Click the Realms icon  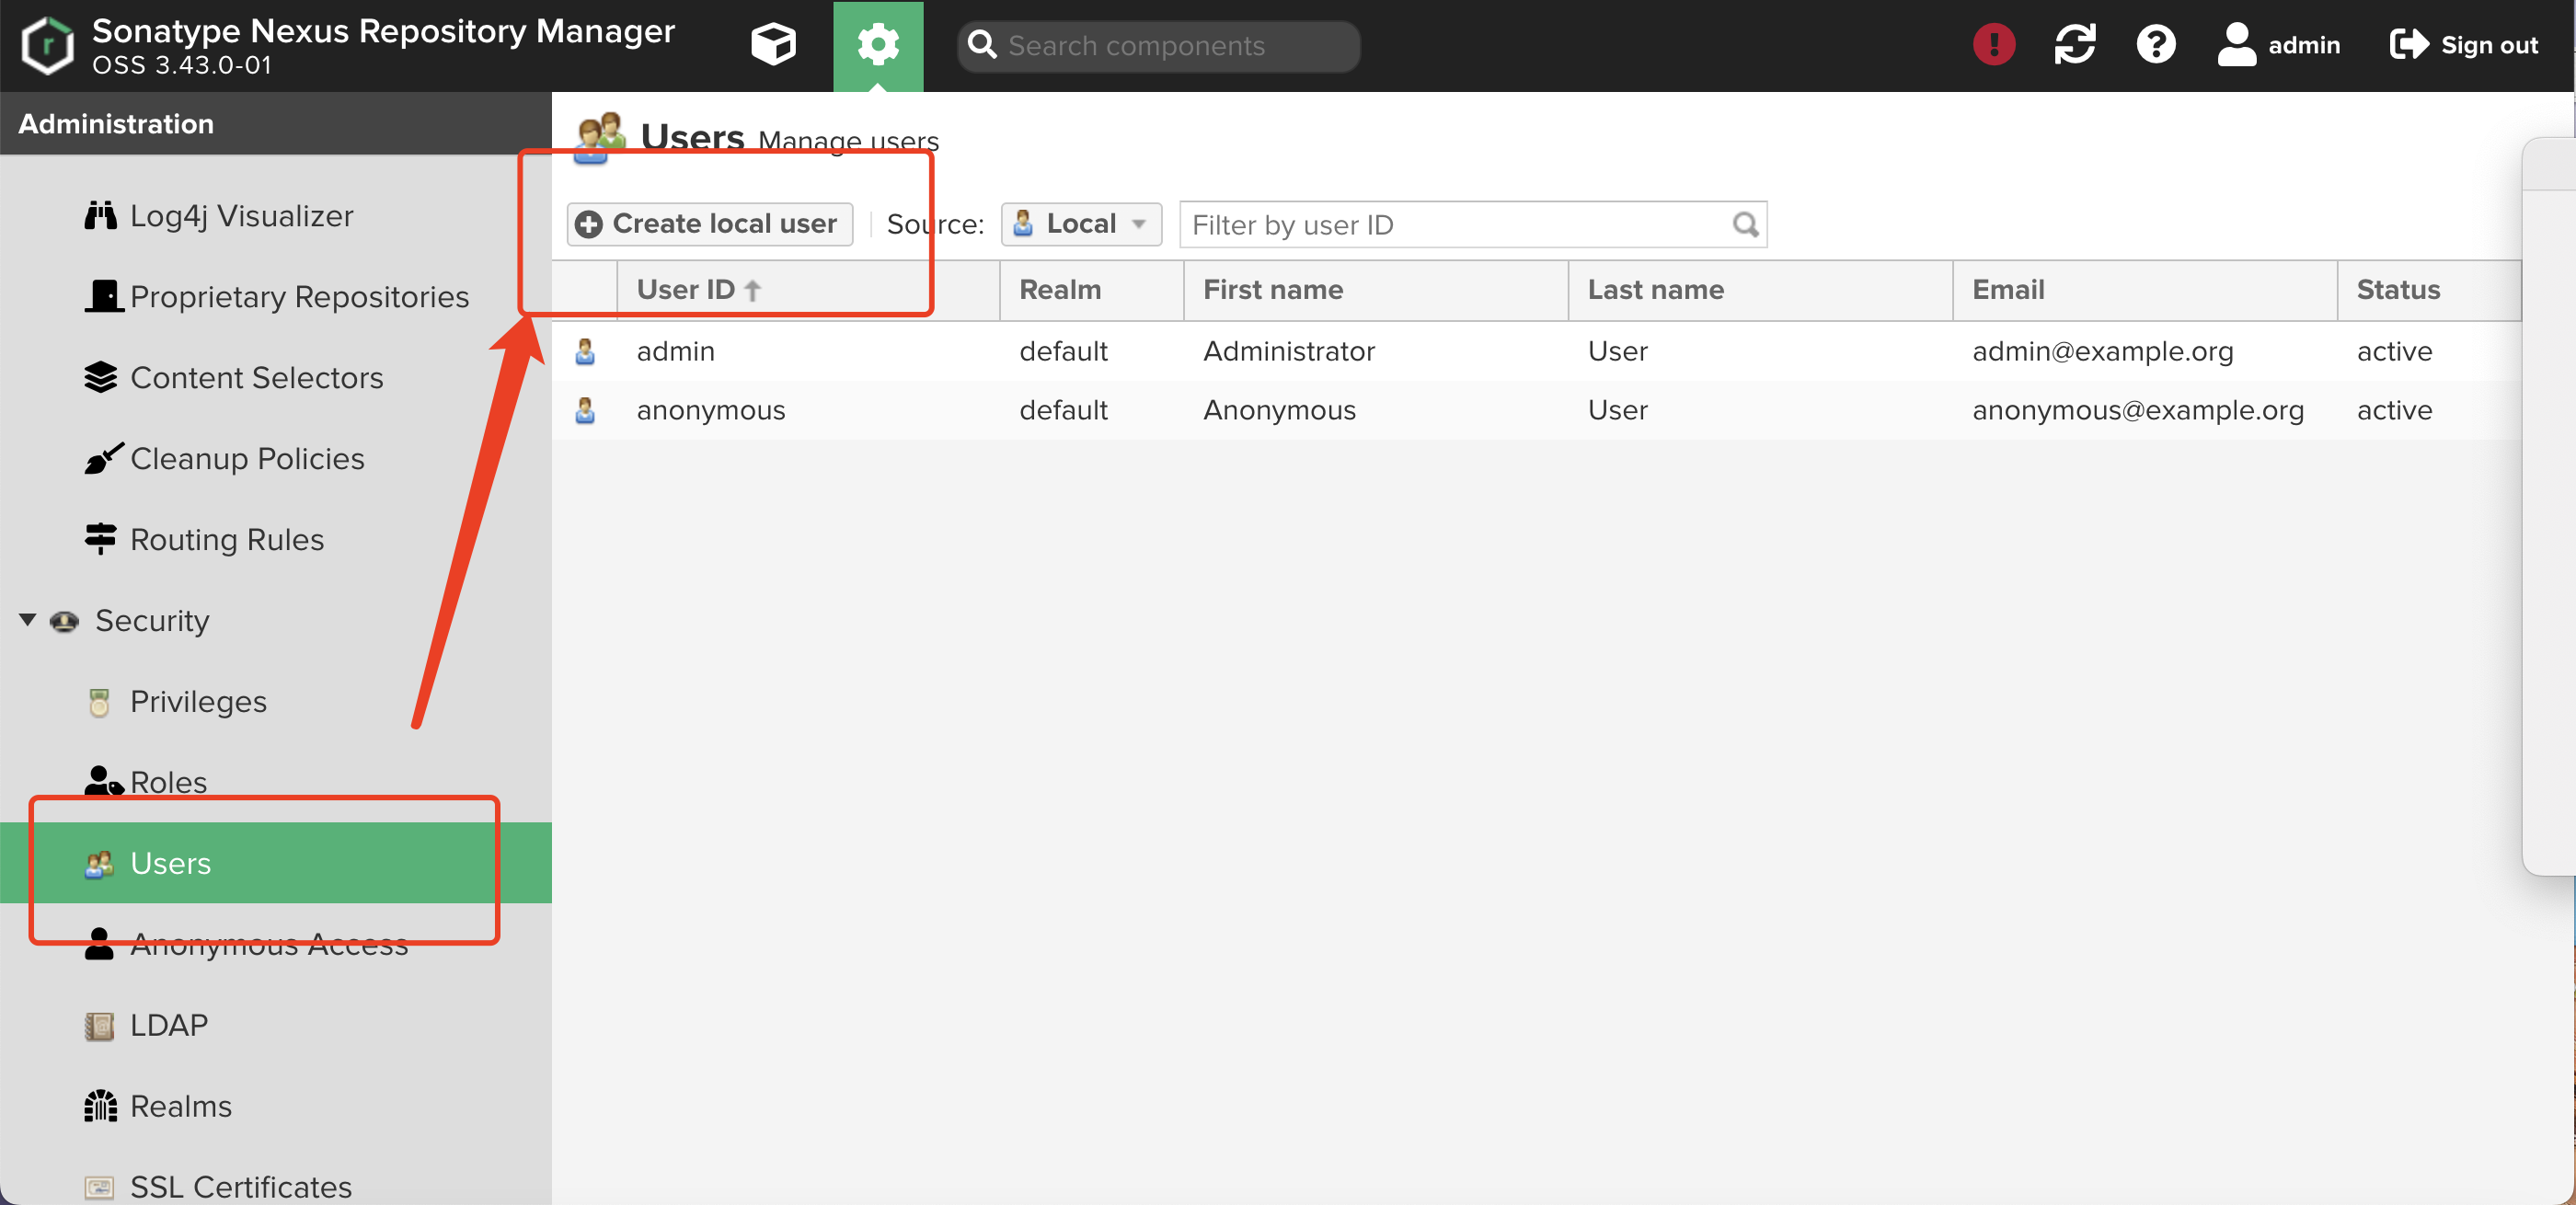tap(100, 1106)
